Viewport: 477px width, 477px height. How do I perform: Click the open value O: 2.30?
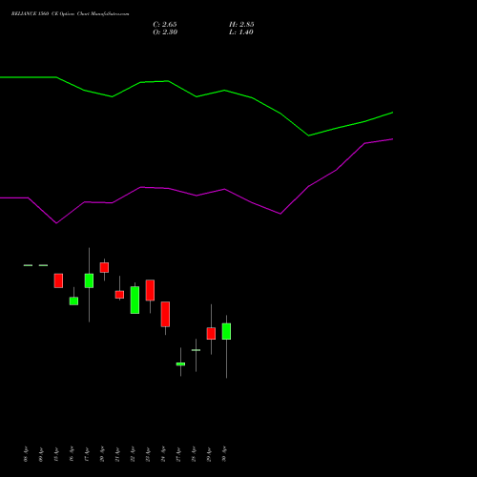[165, 31]
